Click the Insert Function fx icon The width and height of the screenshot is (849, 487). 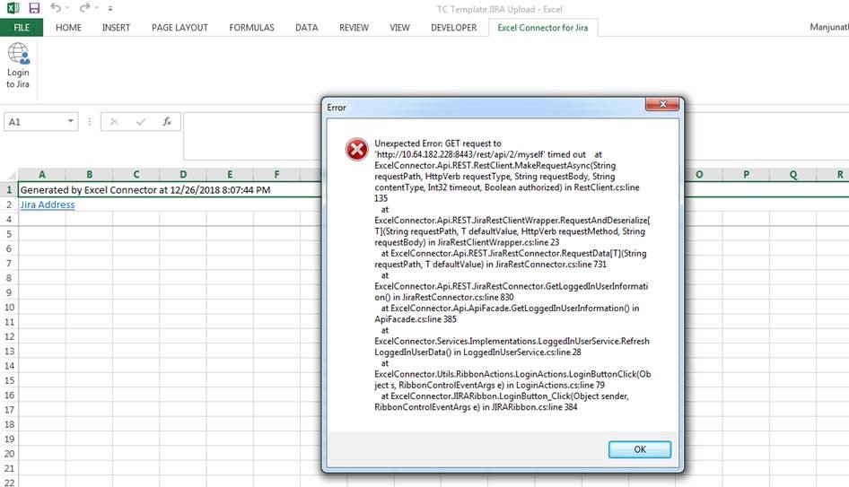click(x=167, y=122)
